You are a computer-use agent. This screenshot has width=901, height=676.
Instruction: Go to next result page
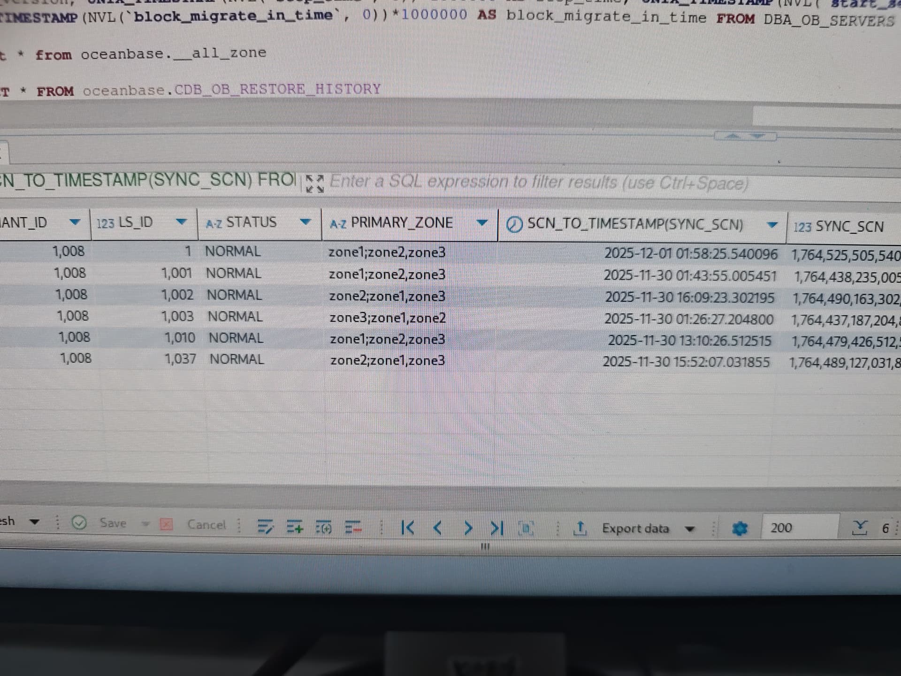(467, 528)
